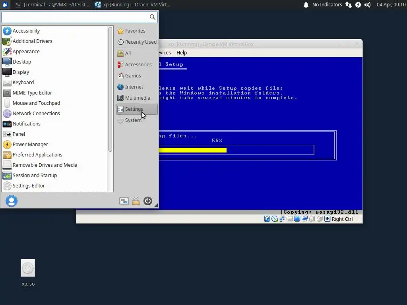Click the volume speaker tray icon
Viewport: 407px width, 305px height.
coord(367,5)
